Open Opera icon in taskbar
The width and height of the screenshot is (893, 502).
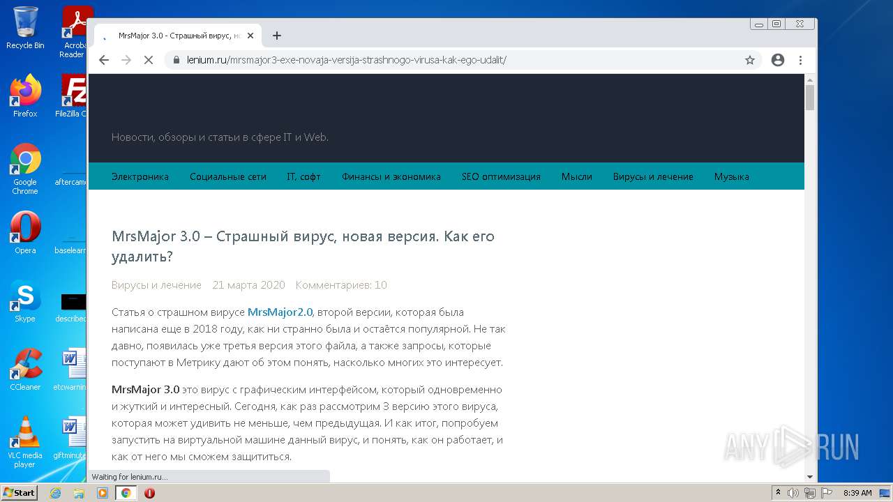149,493
